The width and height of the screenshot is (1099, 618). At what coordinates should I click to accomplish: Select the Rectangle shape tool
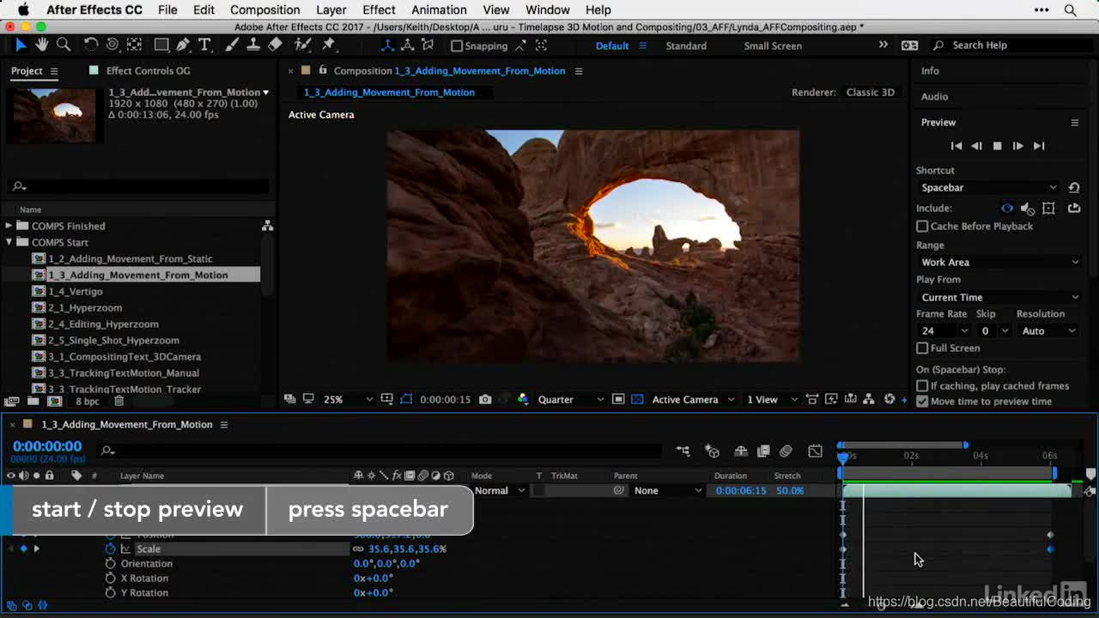click(161, 45)
